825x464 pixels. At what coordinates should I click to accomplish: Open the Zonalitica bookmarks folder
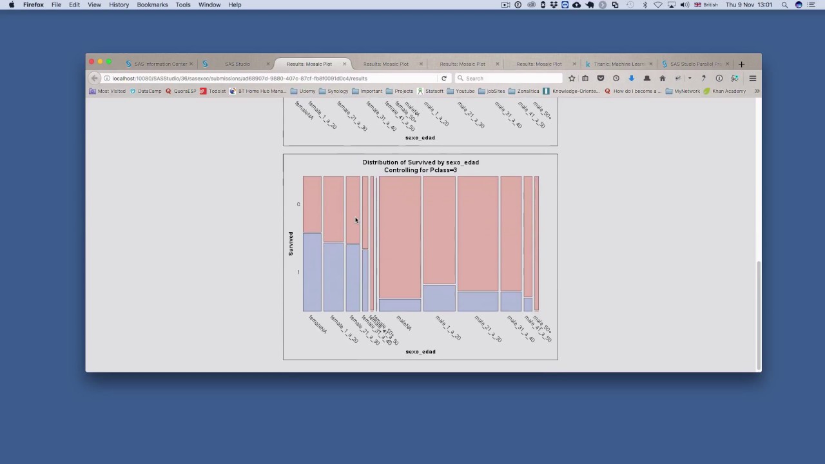click(x=523, y=91)
